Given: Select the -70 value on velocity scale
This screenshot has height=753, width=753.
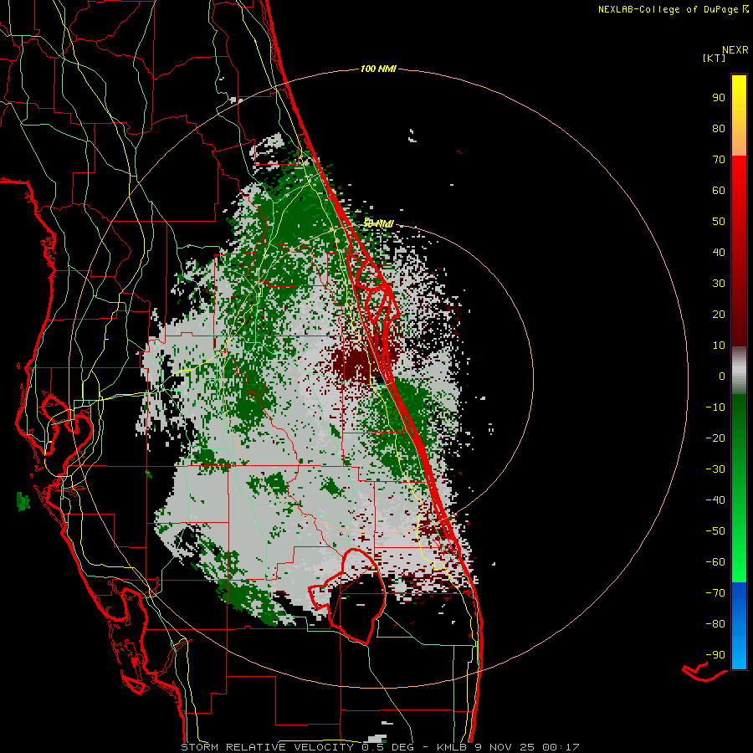Looking at the screenshot, I should coord(715,592).
